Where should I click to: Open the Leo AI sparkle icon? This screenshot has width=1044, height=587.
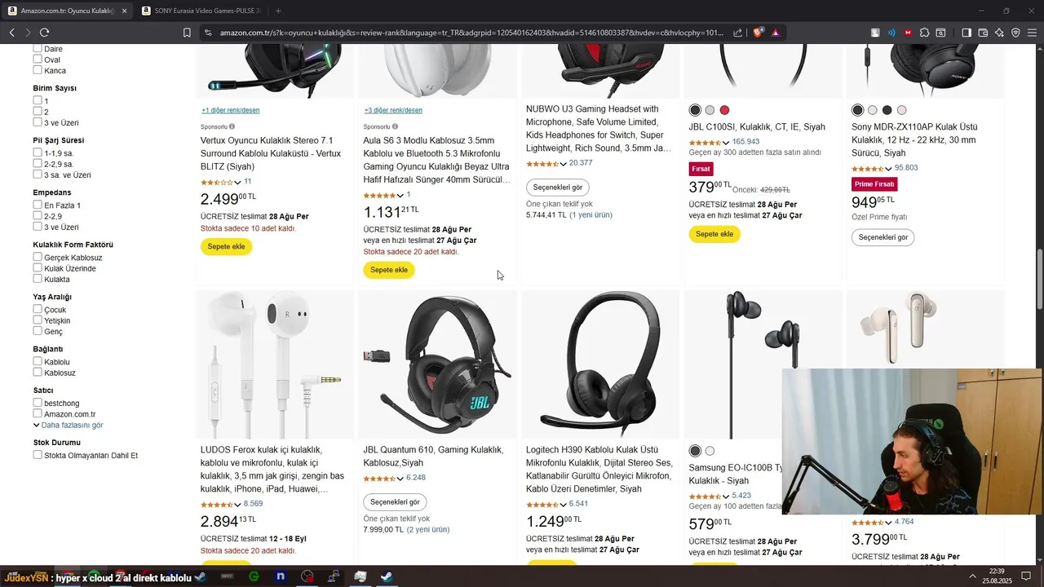(999, 33)
